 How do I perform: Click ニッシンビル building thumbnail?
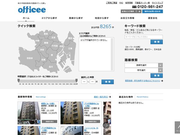click(x=72, y=131)
